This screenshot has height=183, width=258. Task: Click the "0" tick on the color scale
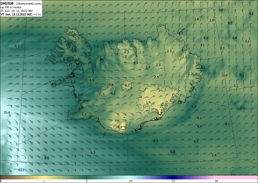tap(1, 181)
